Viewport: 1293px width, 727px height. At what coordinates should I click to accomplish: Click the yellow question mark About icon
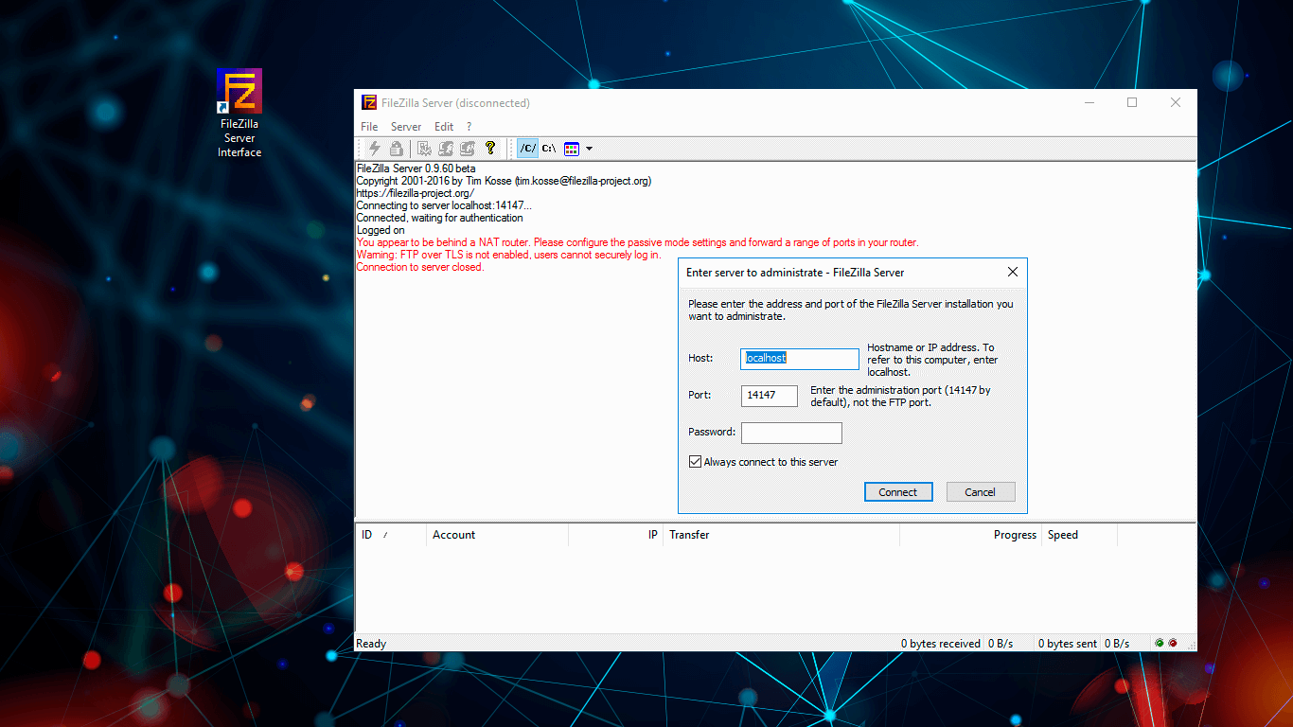490,149
